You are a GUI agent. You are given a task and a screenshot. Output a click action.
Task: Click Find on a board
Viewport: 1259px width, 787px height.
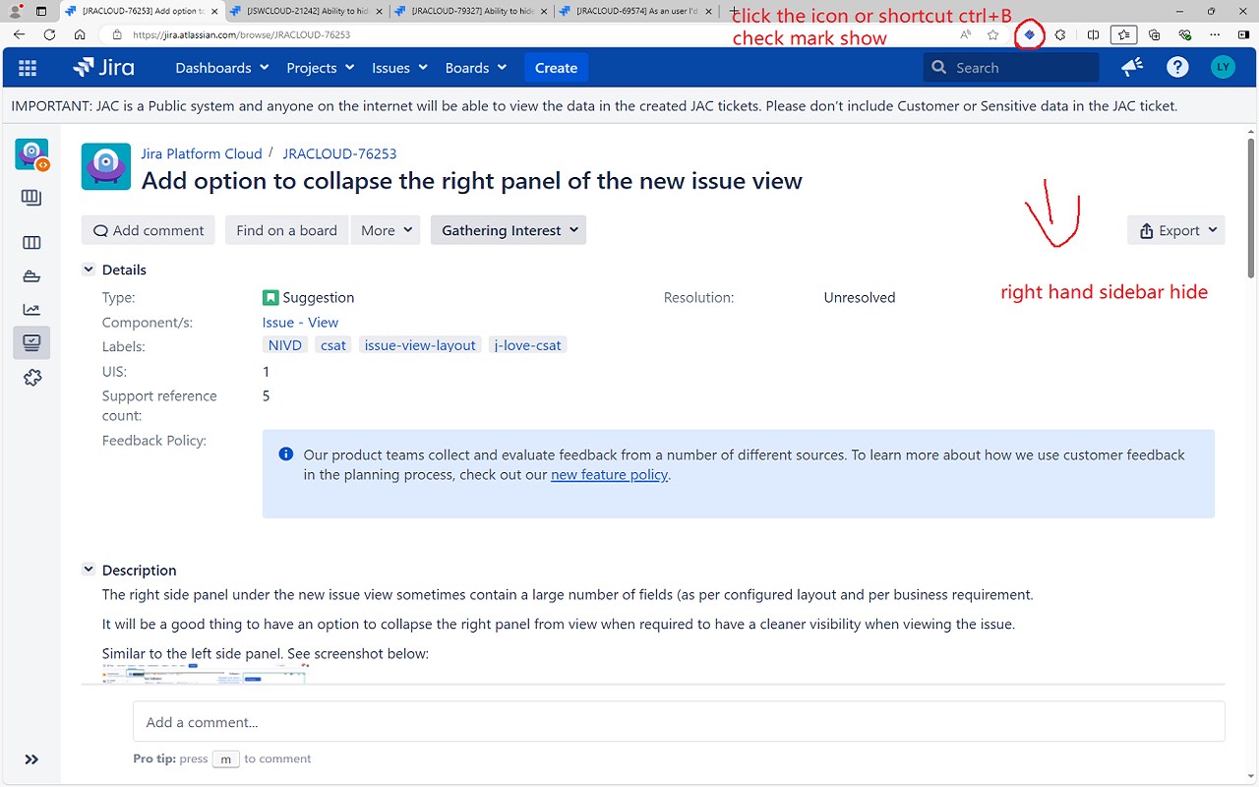point(287,230)
